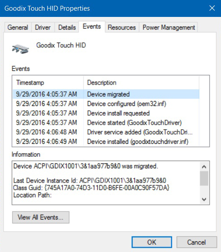Image resolution: width=221 pixels, height=252 pixels.
Task: Confirm with the OK button
Action: tap(152, 242)
